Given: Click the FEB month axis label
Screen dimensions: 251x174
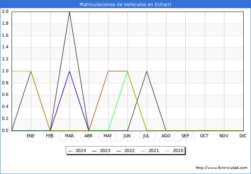Looking at the screenshot, I should pyautogui.click(x=50, y=136).
